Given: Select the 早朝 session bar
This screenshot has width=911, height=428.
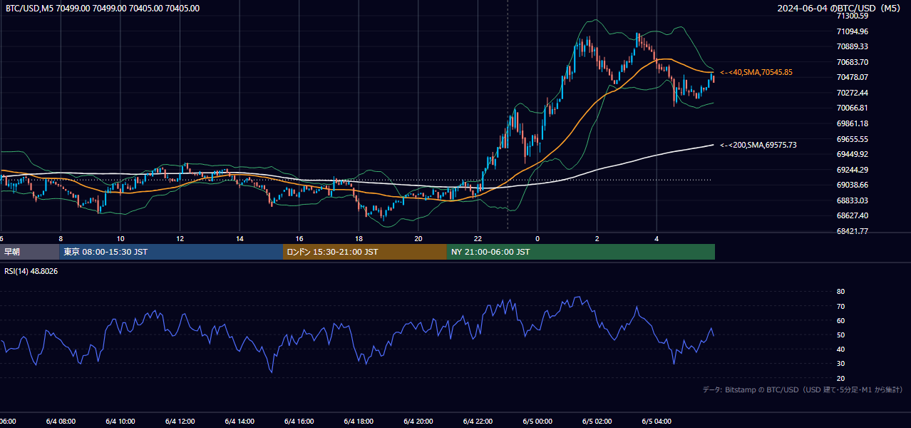Looking at the screenshot, I should tap(29, 252).
